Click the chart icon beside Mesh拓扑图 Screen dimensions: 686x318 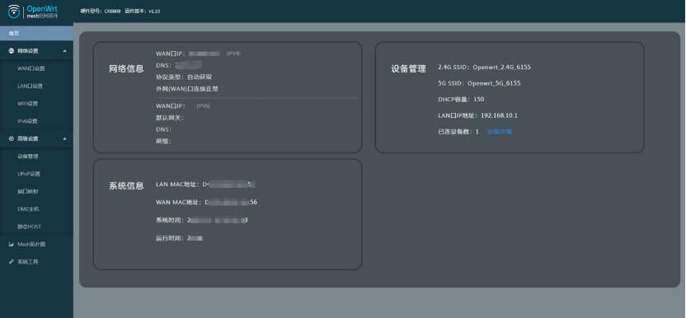pyautogui.click(x=12, y=245)
